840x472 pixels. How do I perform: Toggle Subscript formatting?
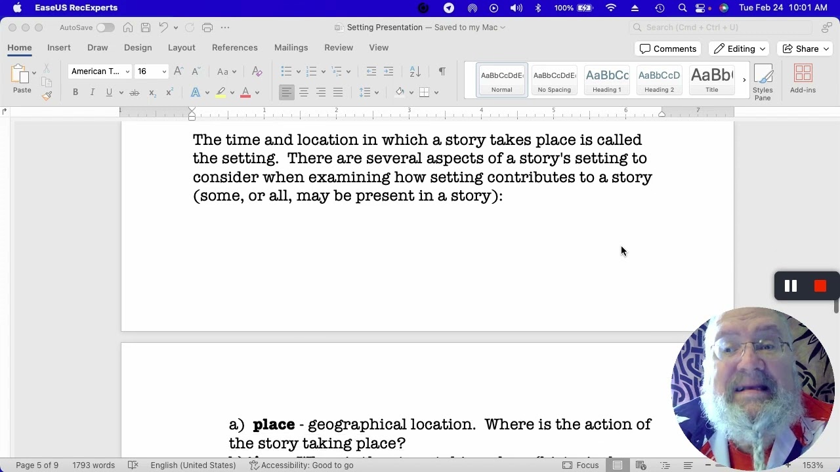coord(152,92)
